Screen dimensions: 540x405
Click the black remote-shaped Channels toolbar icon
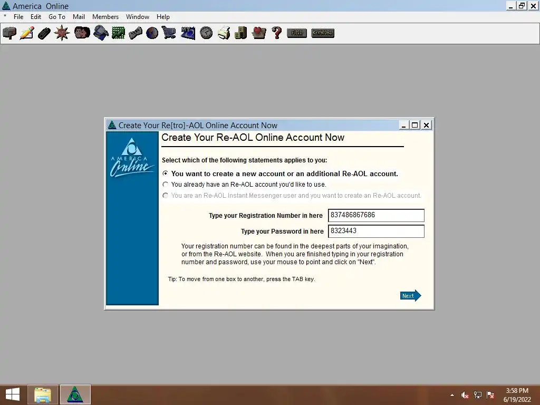[x=44, y=33]
